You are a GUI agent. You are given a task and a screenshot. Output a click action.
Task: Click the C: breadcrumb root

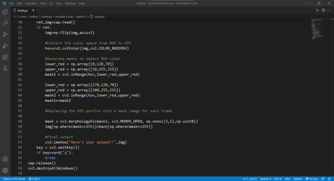[15, 17]
